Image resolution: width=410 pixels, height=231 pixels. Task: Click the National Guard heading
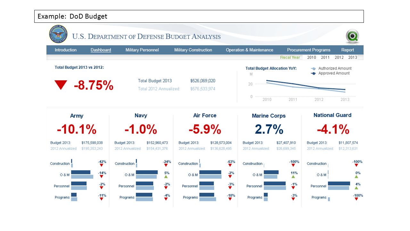(332, 115)
